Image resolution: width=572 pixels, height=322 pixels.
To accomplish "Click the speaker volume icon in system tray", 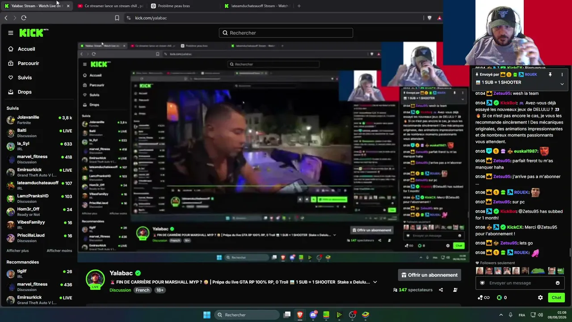I will coord(540,315).
